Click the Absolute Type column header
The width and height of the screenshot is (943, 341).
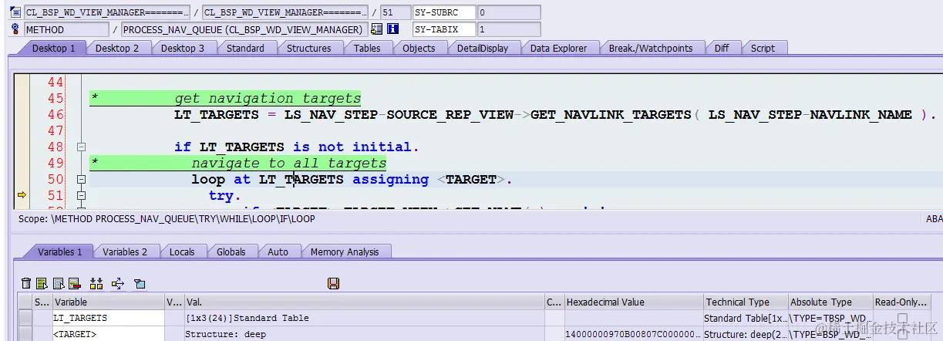click(830, 302)
